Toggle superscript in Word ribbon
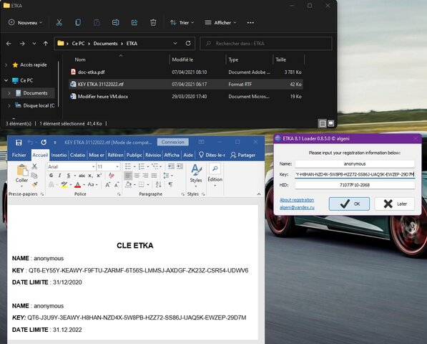The height and width of the screenshot is (344, 427). tap(99, 176)
